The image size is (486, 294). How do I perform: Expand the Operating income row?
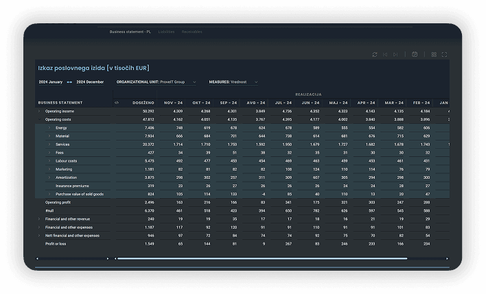coord(39,111)
